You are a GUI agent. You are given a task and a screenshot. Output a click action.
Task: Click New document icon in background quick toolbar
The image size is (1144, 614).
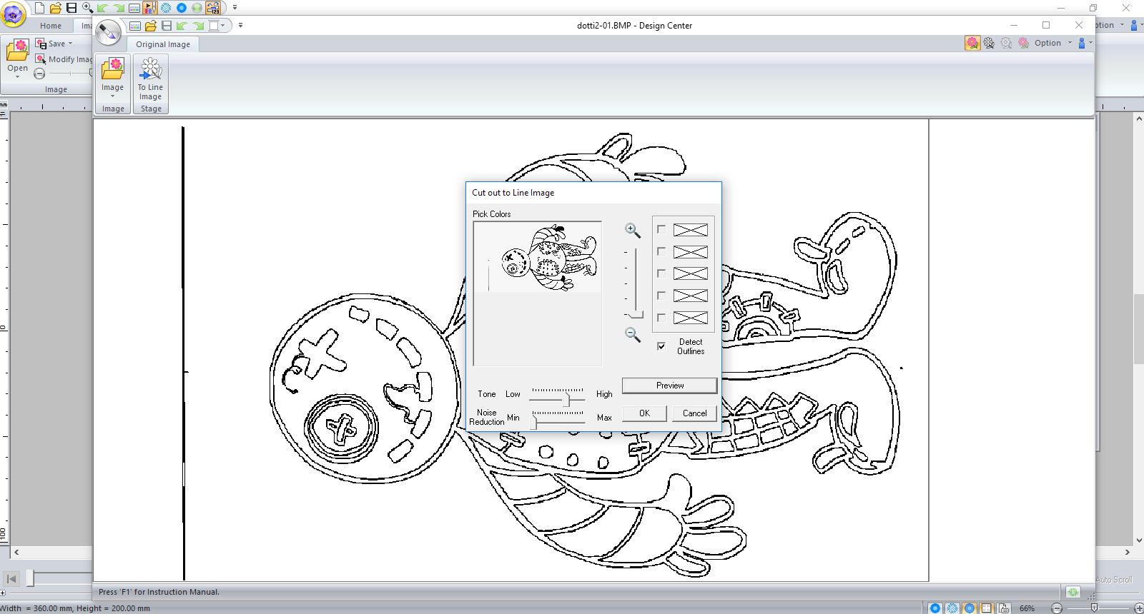coord(40,8)
